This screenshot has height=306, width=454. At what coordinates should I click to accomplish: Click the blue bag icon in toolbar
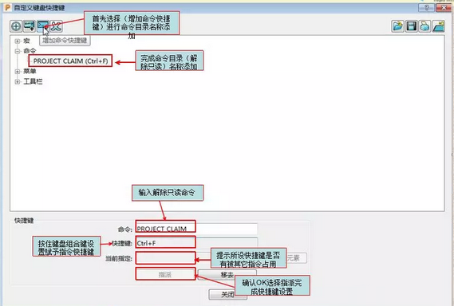coord(424,26)
